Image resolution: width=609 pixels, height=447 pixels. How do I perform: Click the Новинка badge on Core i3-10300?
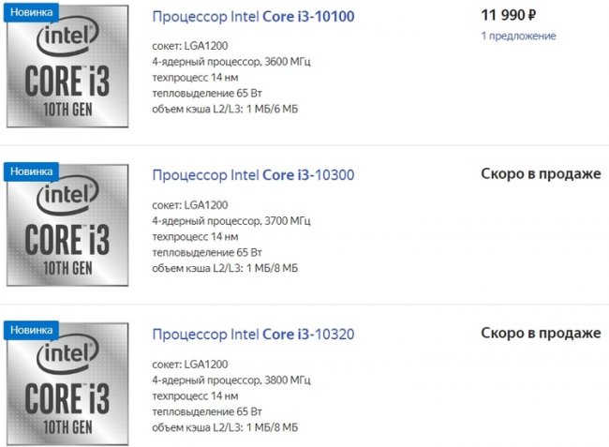(33, 171)
